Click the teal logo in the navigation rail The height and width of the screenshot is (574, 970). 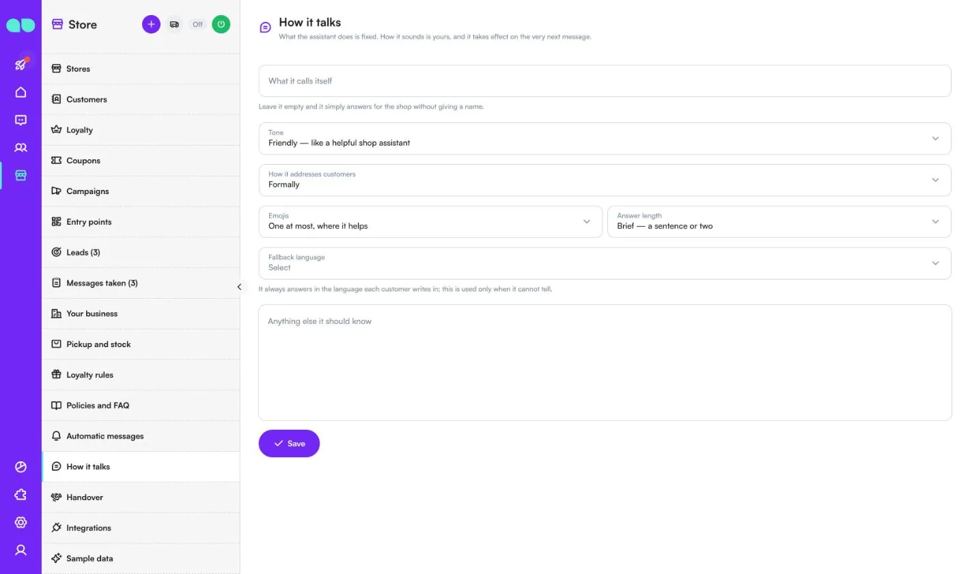tap(20, 25)
